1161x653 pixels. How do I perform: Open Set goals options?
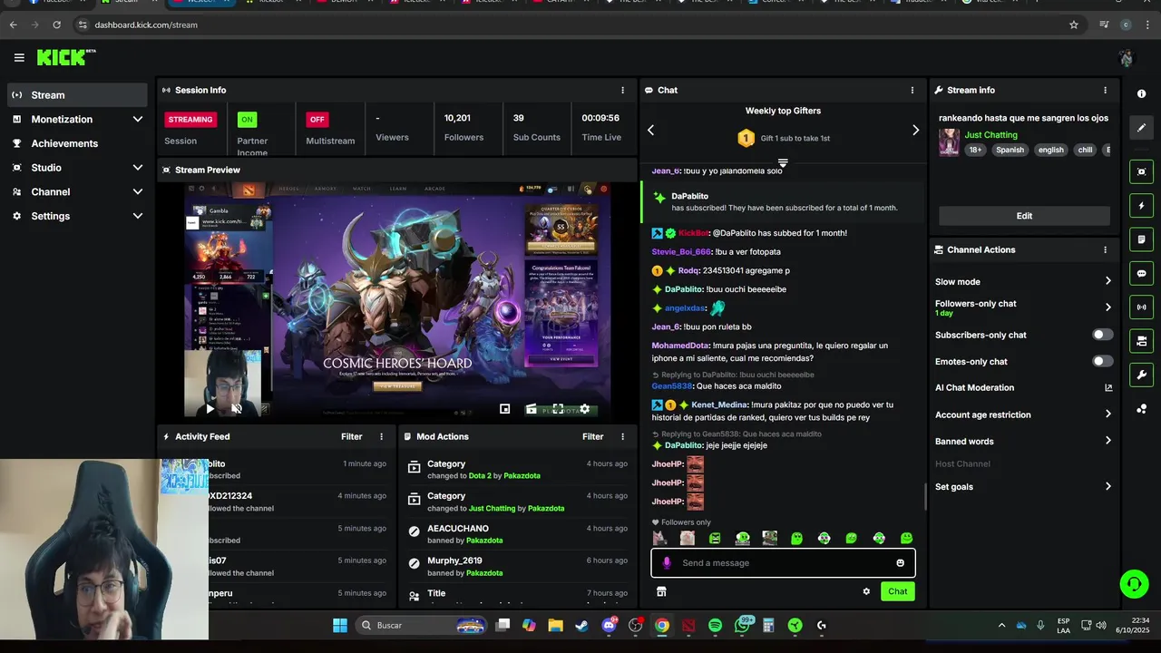tap(1024, 486)
